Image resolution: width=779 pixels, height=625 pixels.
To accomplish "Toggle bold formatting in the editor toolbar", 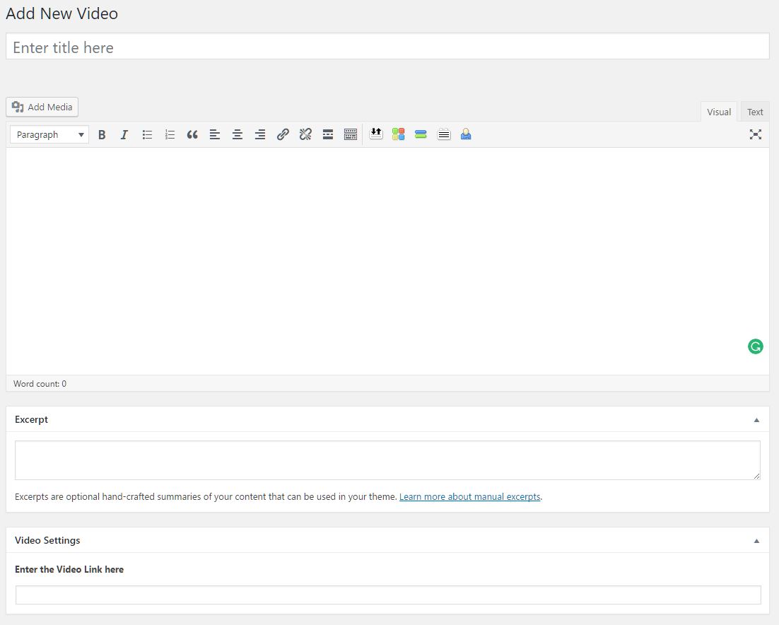I will tap(102, 134).
